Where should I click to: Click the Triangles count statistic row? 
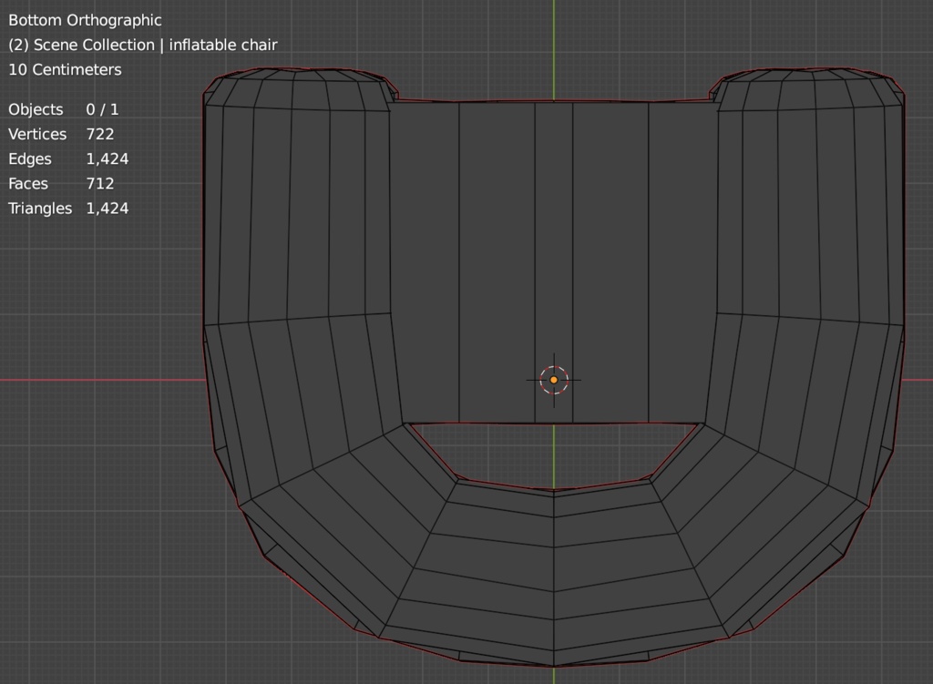point(68,208)
